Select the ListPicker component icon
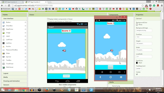The width and height of the screenshot is (164, 93). (4, 40)
